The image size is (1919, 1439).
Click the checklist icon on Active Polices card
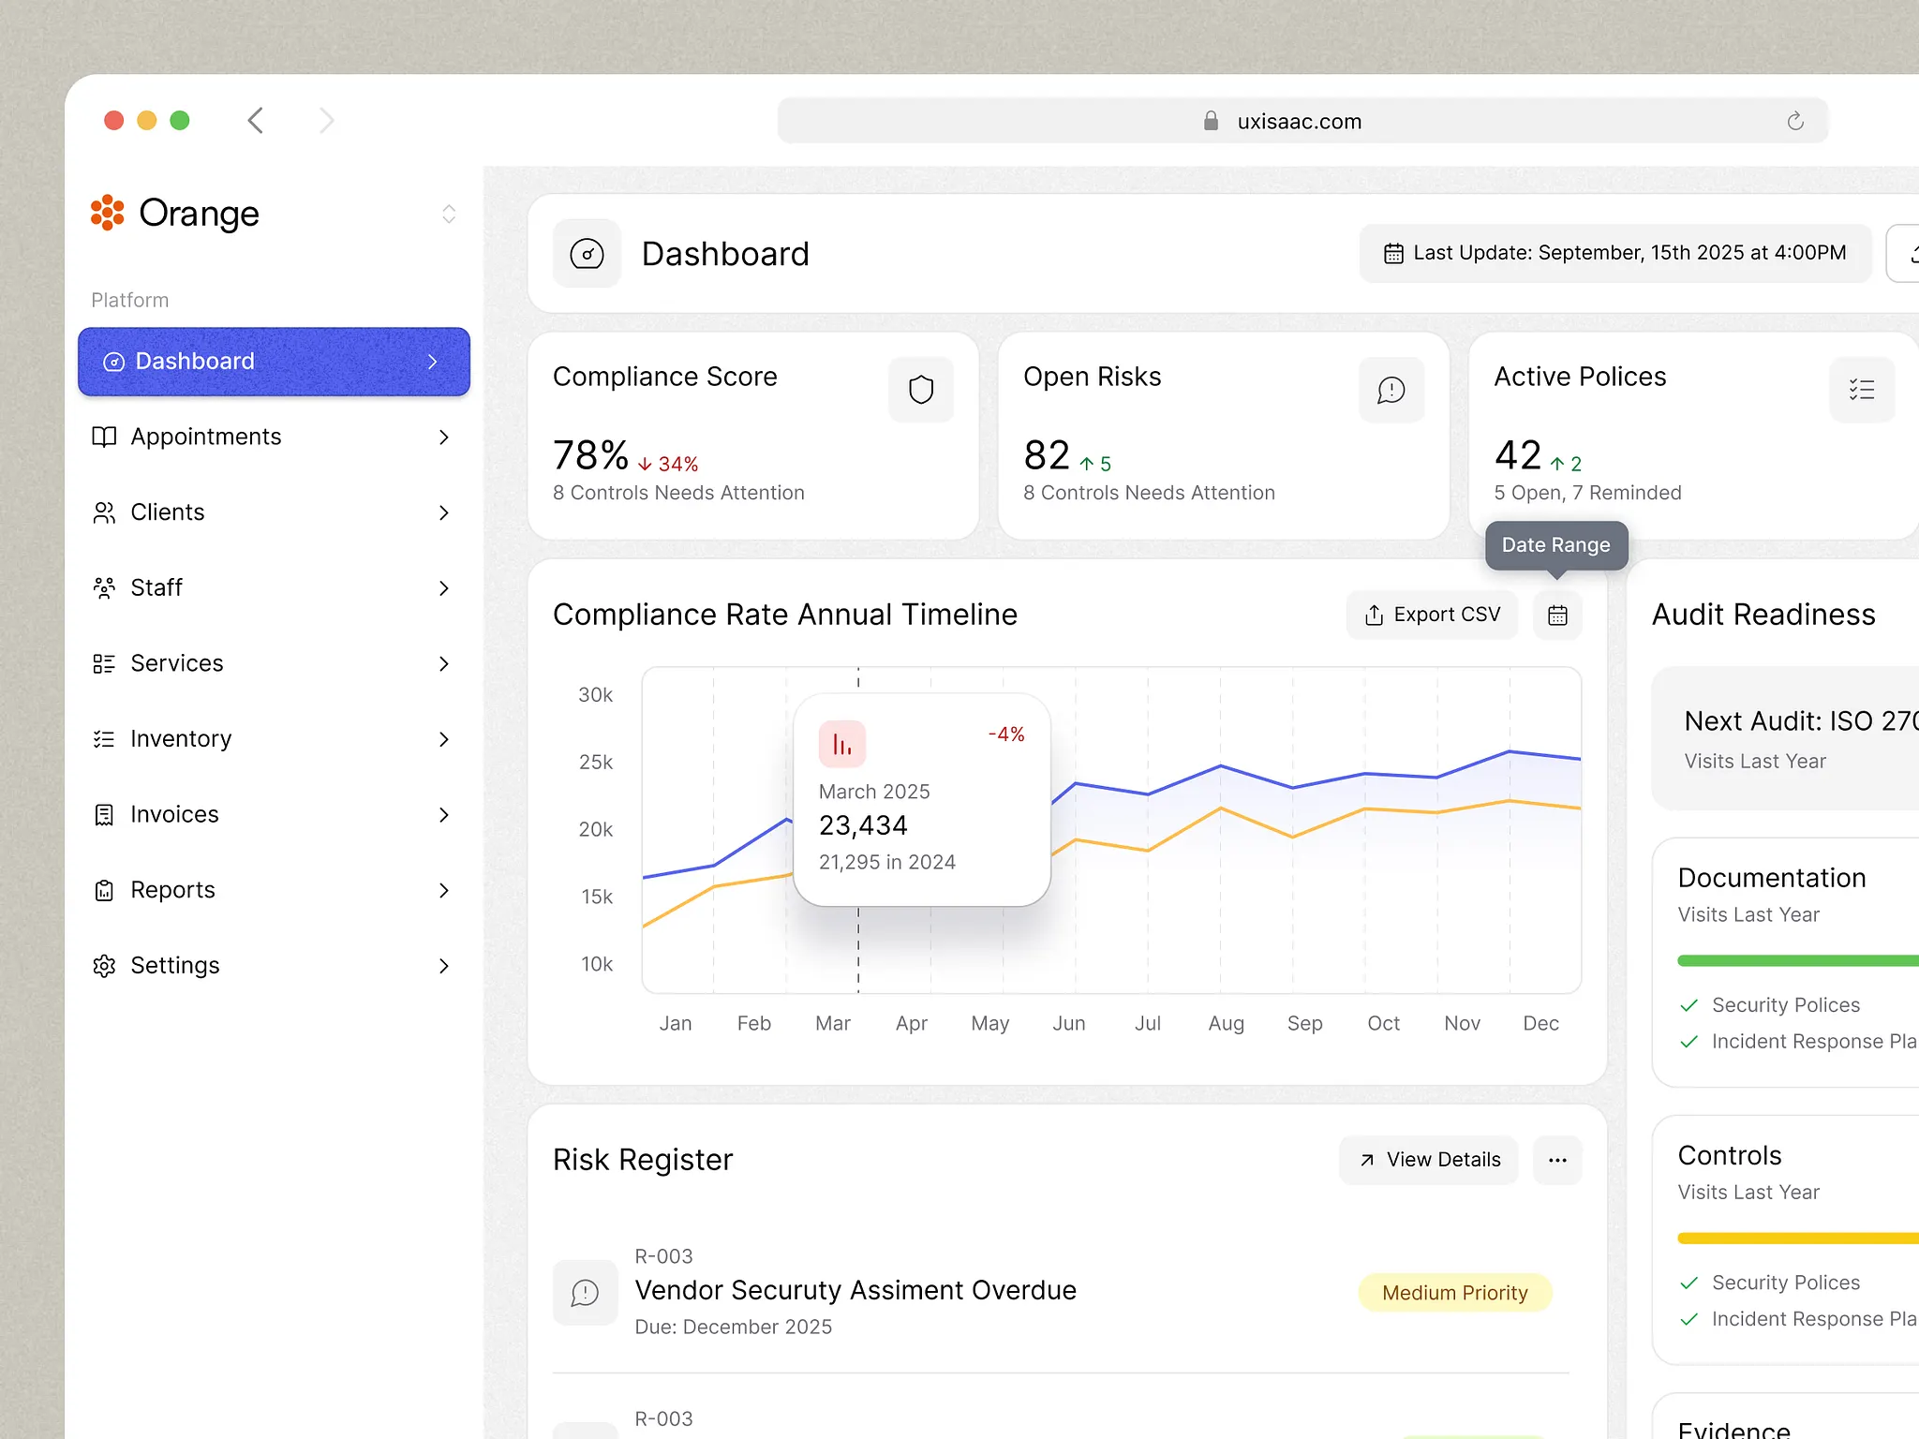pyautogui.click(x=1863, y=389)
